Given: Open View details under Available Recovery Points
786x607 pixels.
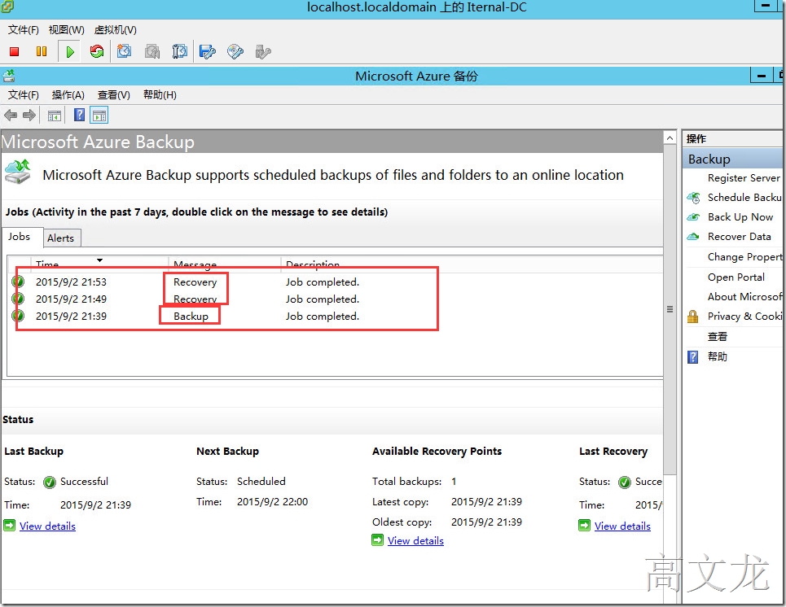Looking at the screenshot, I should [x=415, y=540].
